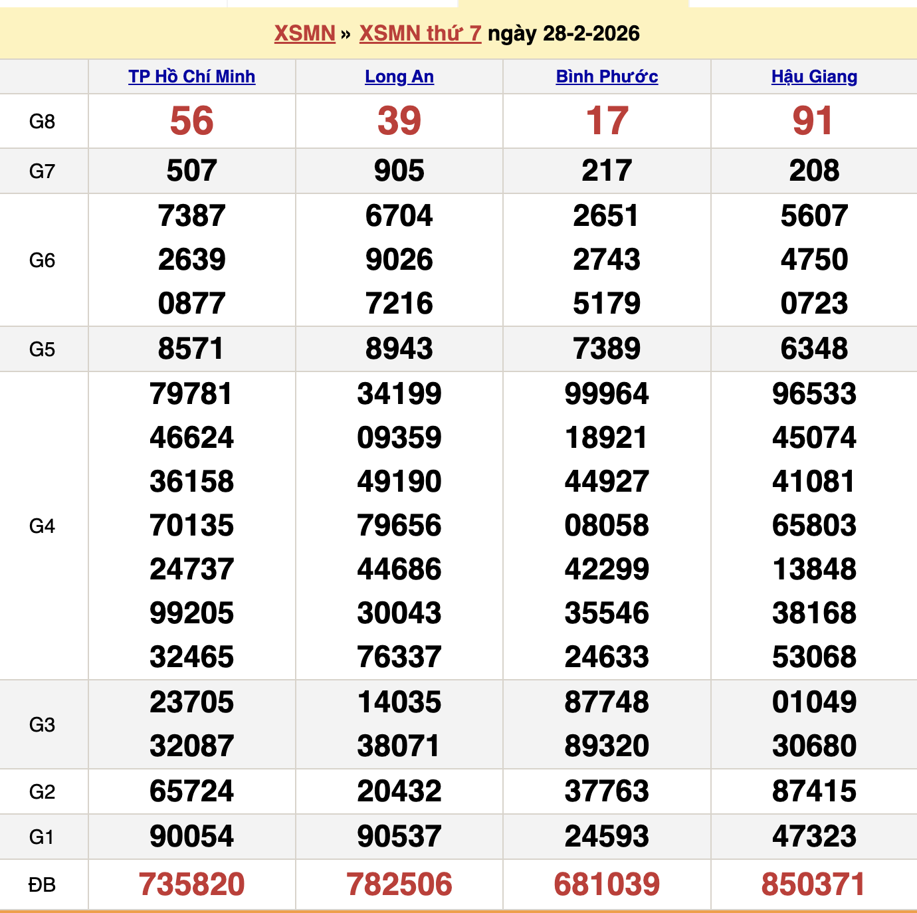Screen dimensions: 917x913
Task: Select the ĐB row label
Action: tap(41, 884)
